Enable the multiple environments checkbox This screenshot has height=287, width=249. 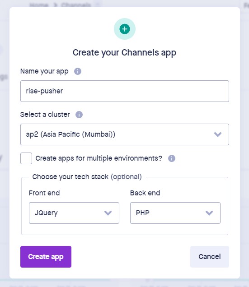pos(26,158)
